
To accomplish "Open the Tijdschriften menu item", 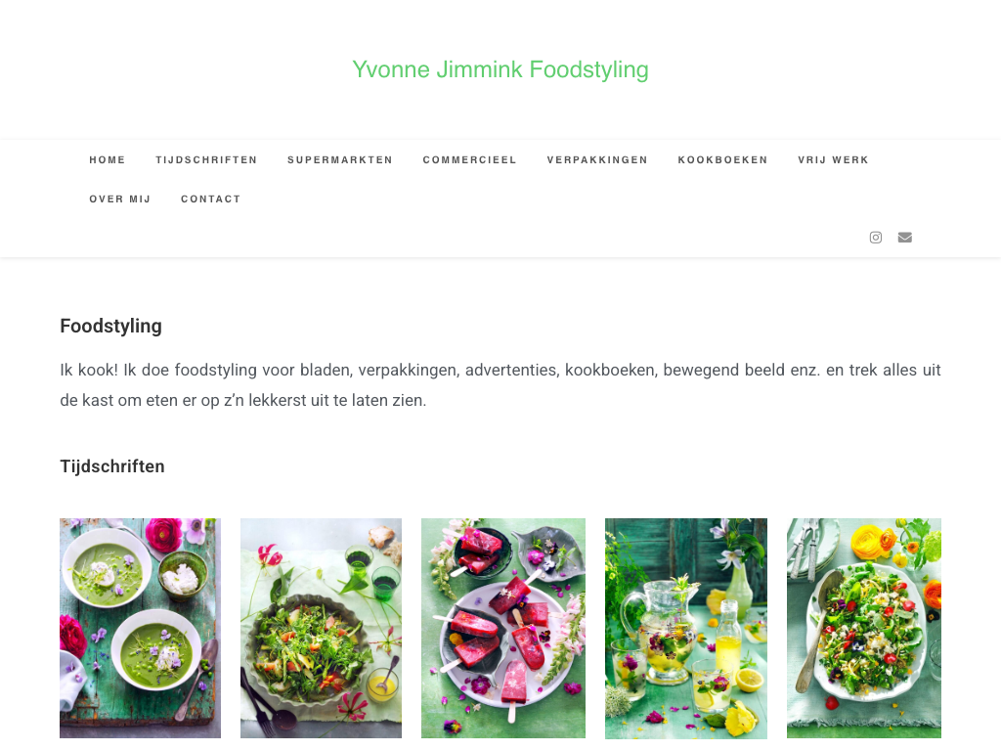I will click(206, 159).
